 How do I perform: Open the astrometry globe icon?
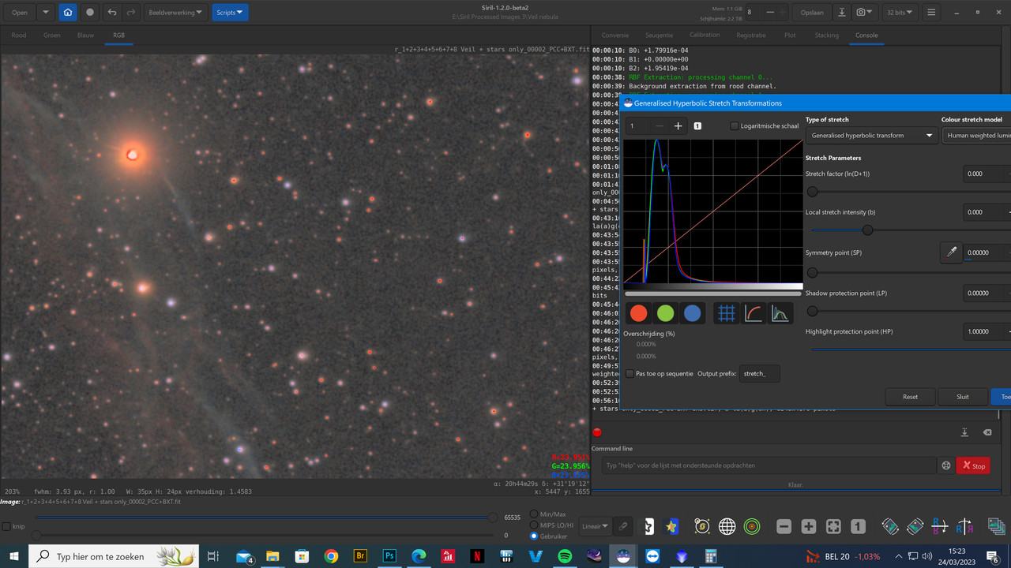[727, 527]
